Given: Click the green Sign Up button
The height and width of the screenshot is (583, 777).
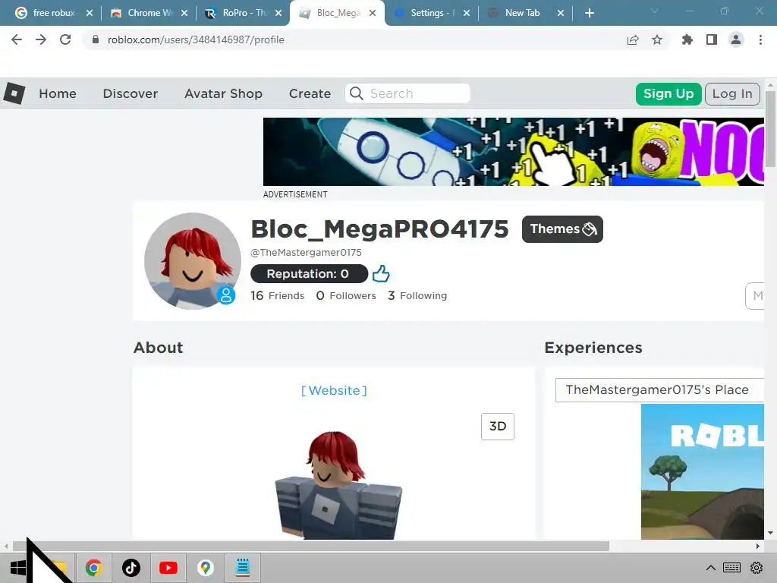Looking at the screenshot, I should tap(668, 93).
